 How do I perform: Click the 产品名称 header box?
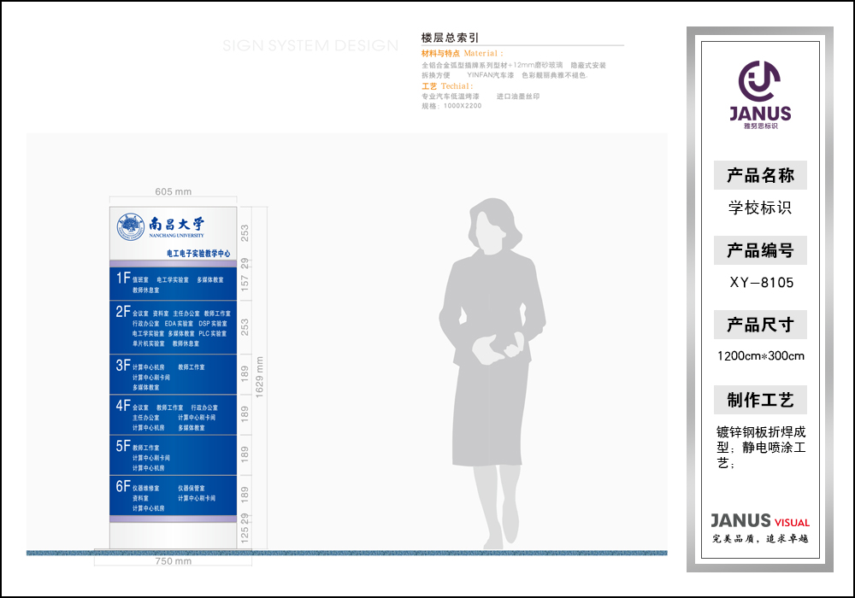(x=760, y=176)
